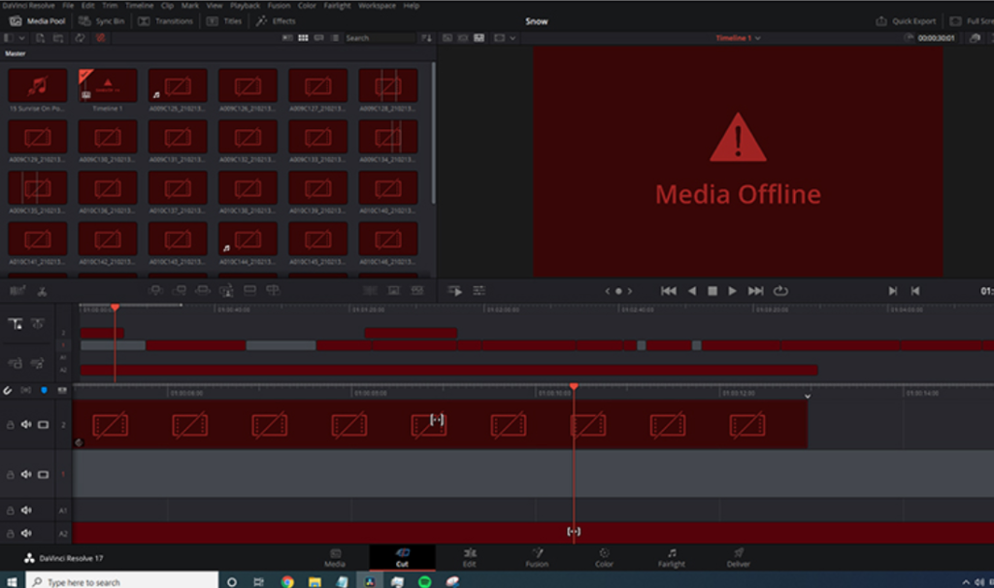Switch media pool to metadata view

[287, 38]
